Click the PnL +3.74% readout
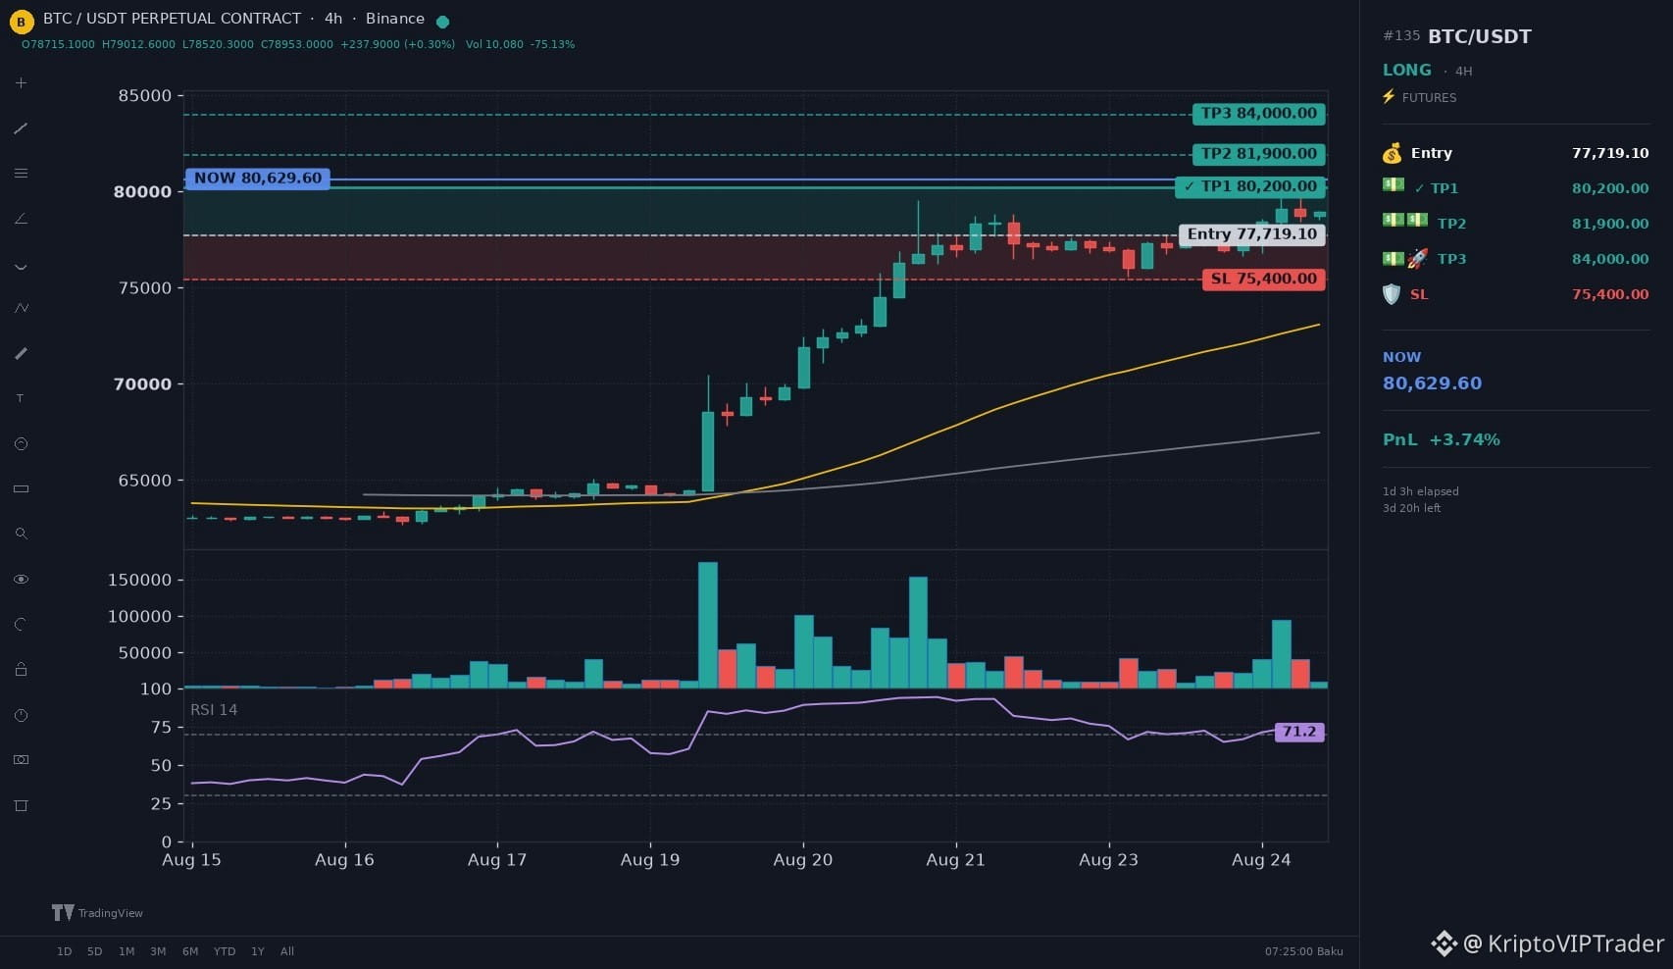Viewport: 1673px width, 969px height. pyautogui.click(x=1442, y=439)
